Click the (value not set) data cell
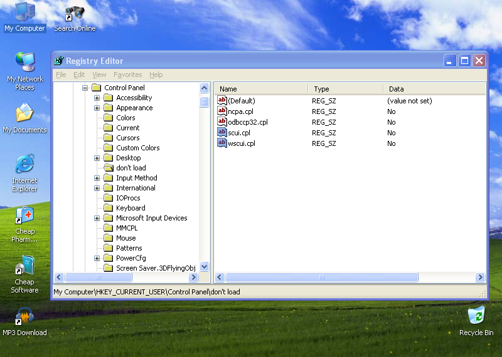Image resolution: width=502 pixels, height=357 pixels. (410, 101)
